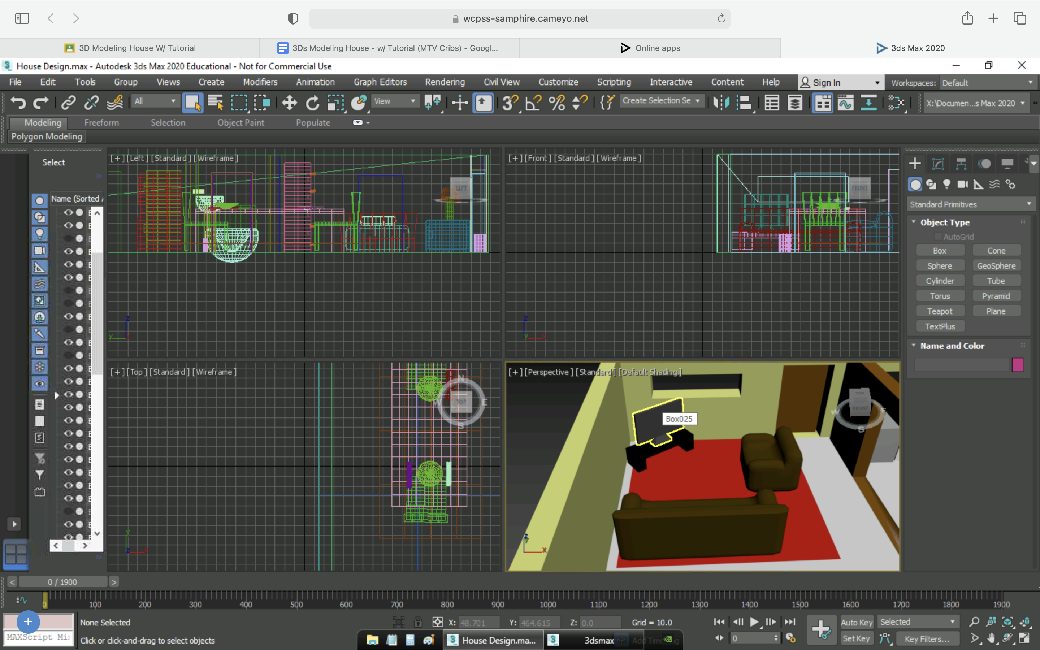Toggle Spinner Snap icon
The height and width of the screenshot is (650, 1040).
580,103
